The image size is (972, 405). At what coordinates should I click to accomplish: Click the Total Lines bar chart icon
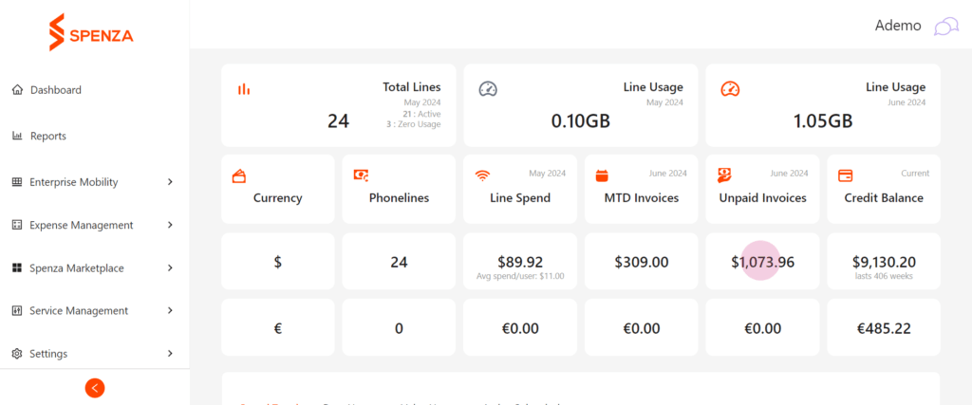tap(244, 89)
